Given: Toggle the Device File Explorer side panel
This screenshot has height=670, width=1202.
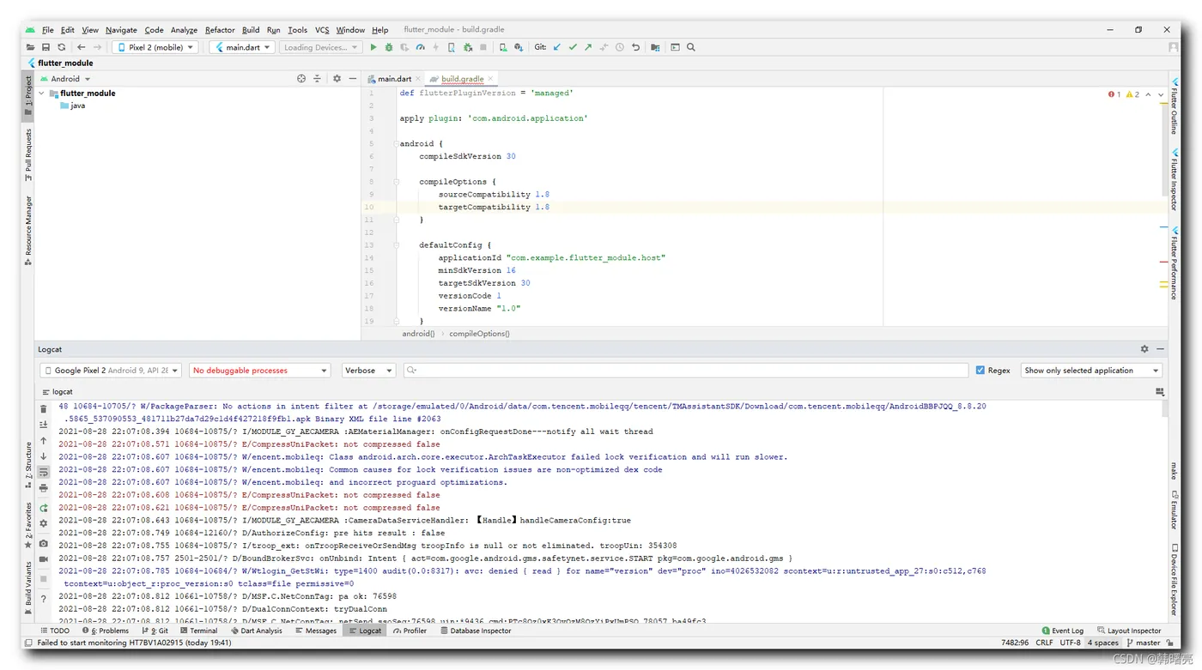Looking at the screenshot, I should point(1174,579).
